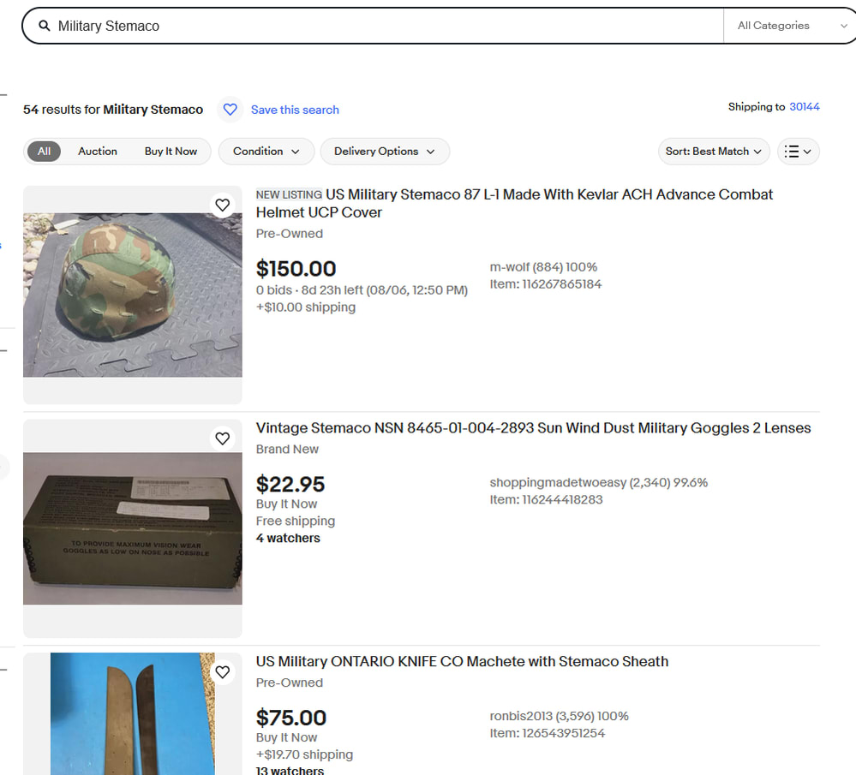Open the list view options icon

pos(798,152)
